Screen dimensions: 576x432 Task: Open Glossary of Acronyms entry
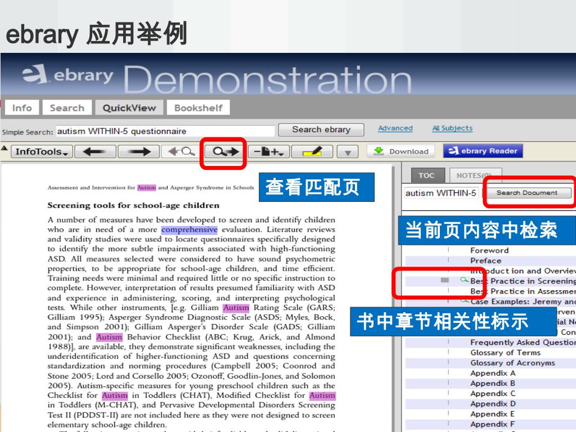click(513, 363)
